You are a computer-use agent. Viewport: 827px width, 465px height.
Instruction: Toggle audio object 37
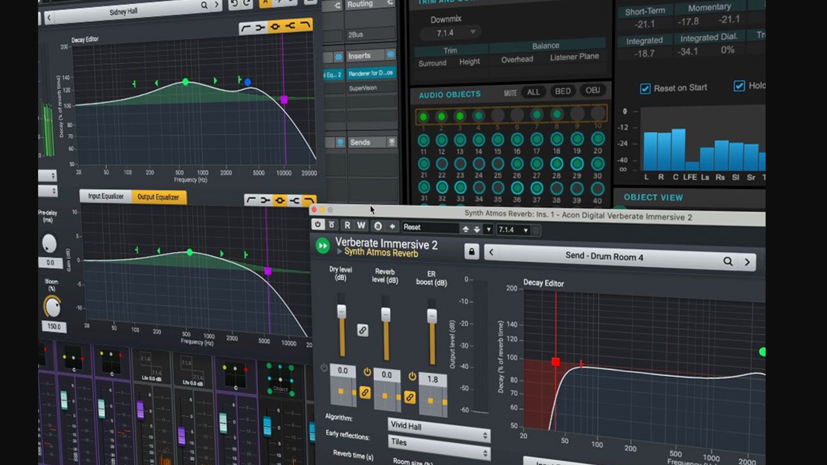(x=536, y=188)
